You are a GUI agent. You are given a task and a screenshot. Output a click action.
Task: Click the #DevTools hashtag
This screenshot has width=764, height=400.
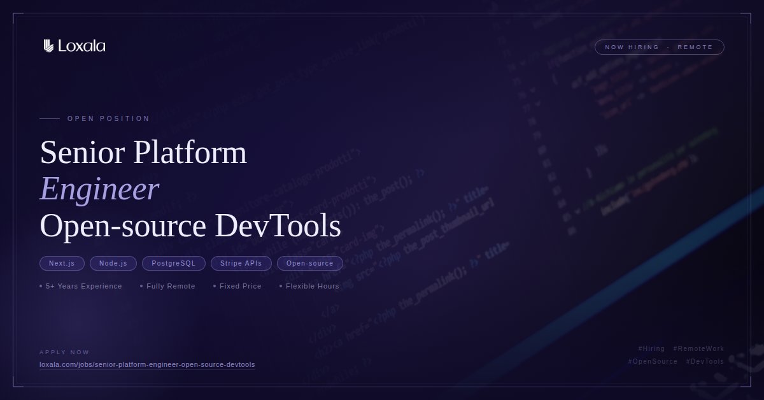[705, 361]
